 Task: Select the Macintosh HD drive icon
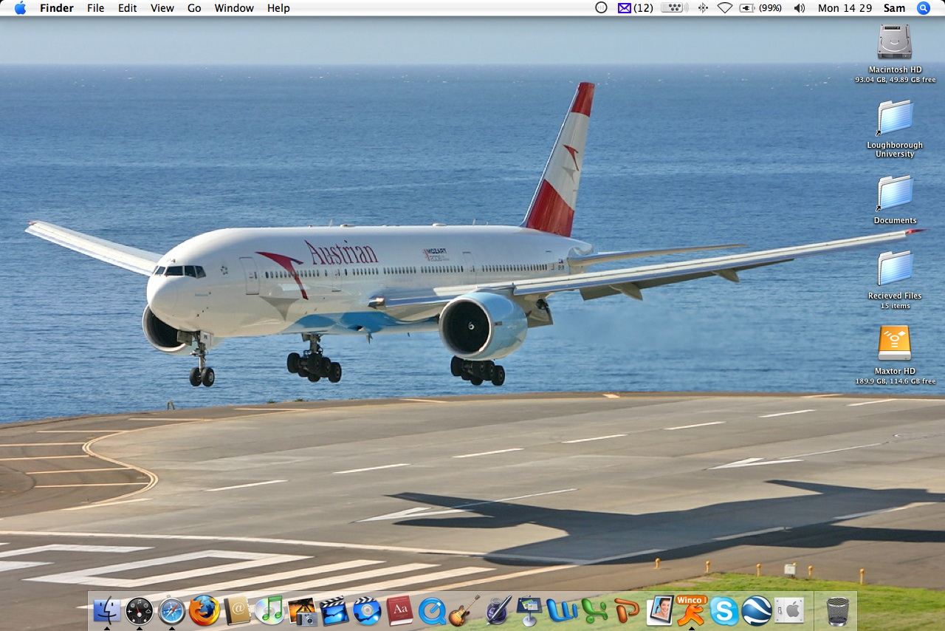tap(894, 43)
